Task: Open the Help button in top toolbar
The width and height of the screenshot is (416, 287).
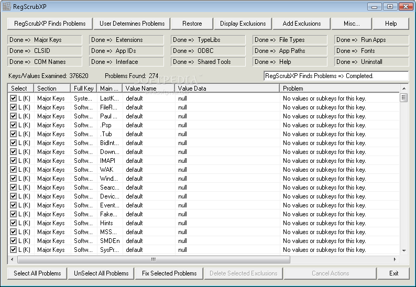Action: 391,24
